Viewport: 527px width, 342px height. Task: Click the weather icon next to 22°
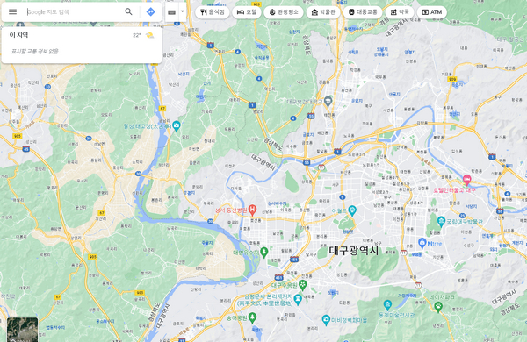point(149,35)
